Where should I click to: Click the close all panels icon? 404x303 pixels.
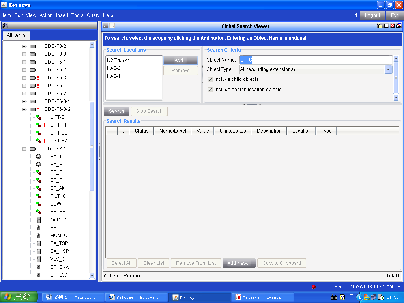point(398,26)
